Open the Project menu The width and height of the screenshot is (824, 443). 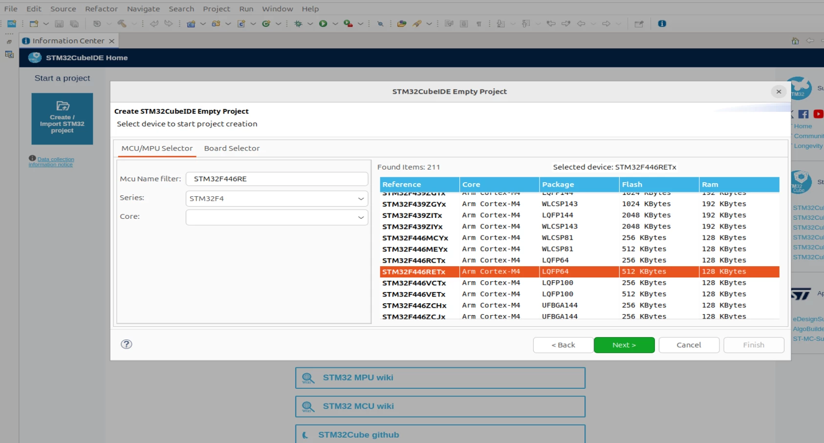click(217, 9)
